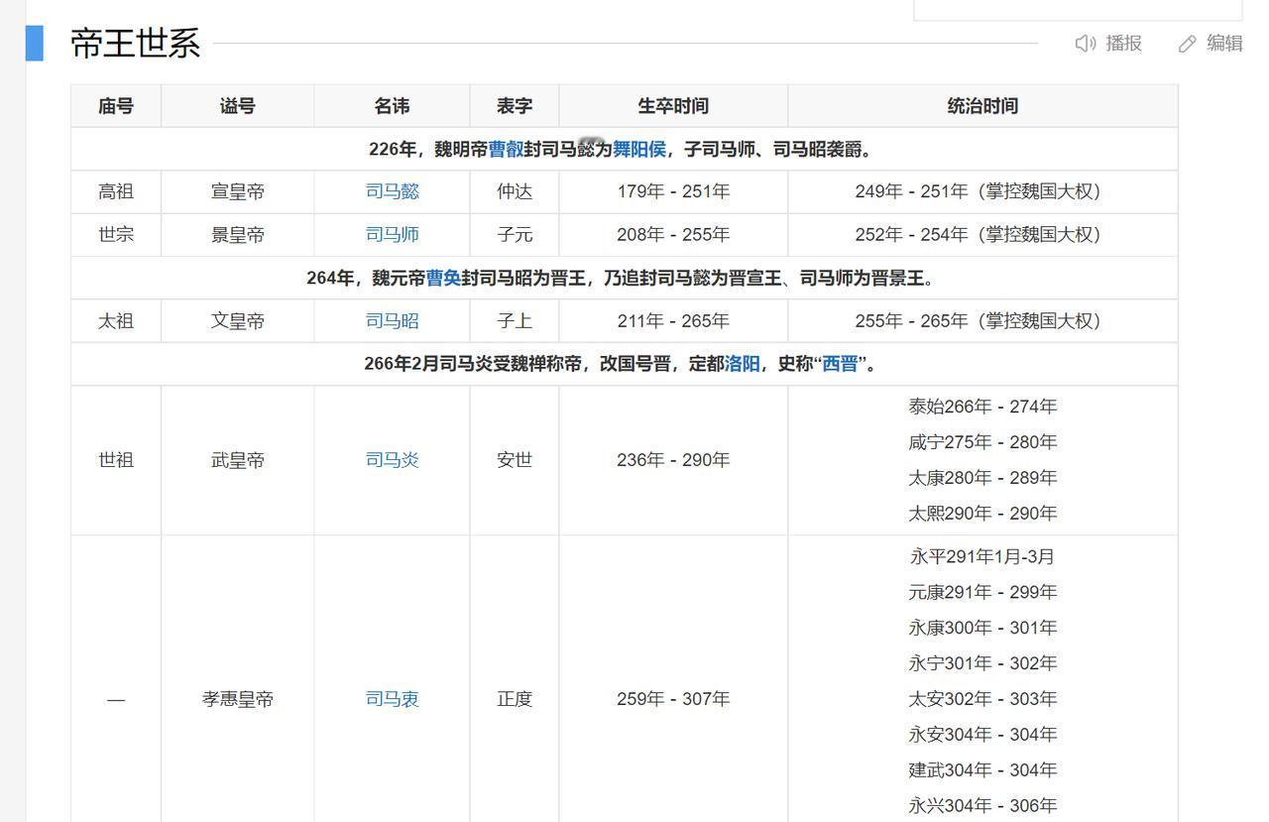Click the 编辑 label text
This screenshot has width=1269, height=822.
pyautogui.click(x=1224, y=44)
